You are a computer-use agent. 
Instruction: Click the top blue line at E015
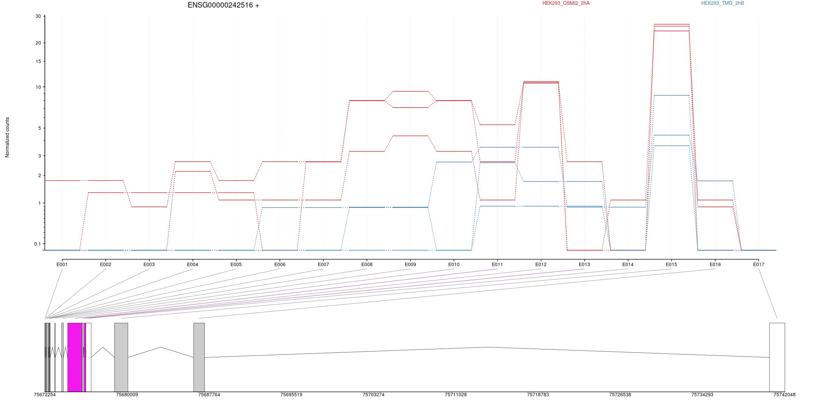point(672,95)
